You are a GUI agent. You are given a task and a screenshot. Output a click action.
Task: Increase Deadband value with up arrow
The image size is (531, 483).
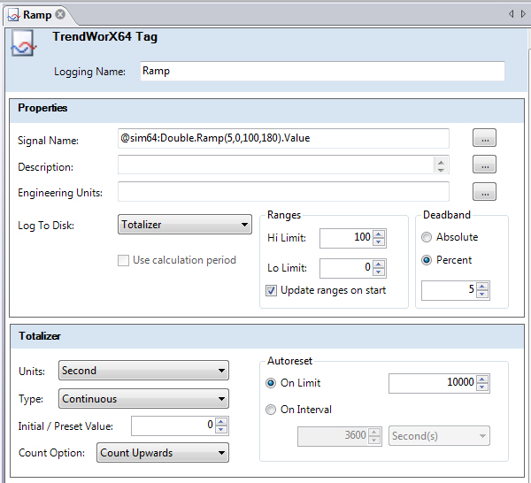(482, 286)
